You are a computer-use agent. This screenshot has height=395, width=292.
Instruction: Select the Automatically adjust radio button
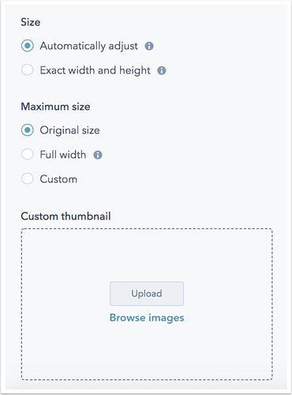(x=28, y=46)
